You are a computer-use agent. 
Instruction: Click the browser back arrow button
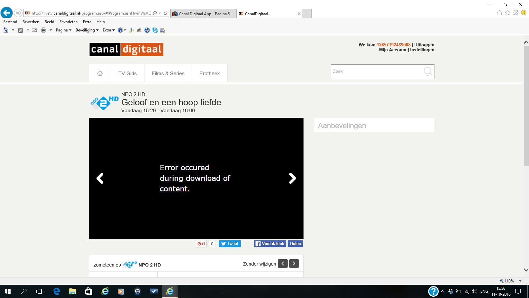pyautogui.click(x=7, y=13)
